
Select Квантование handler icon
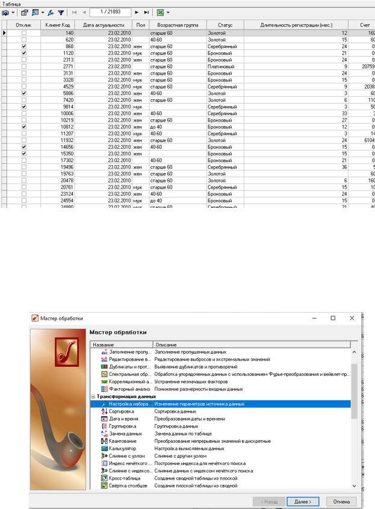(x=104, y=441)
